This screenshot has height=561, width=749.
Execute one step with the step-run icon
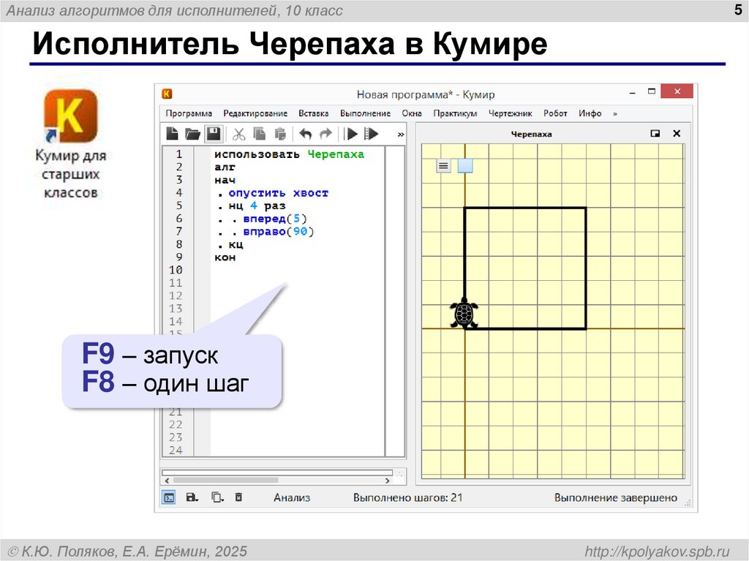370,134
